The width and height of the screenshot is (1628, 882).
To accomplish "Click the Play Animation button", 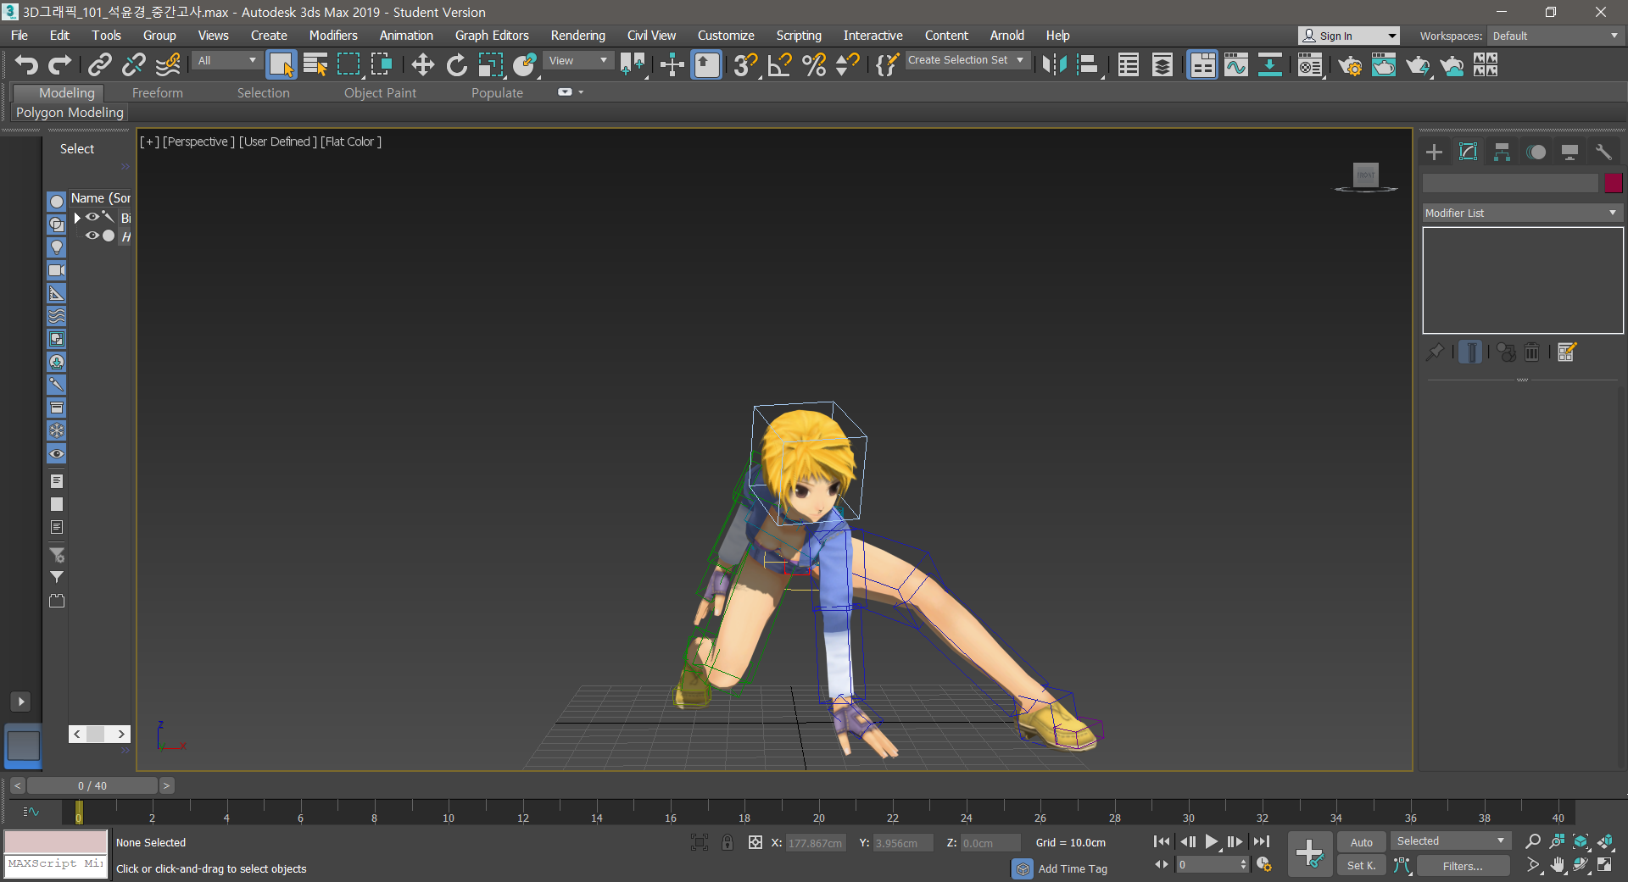I will [x=1212, y=841].
